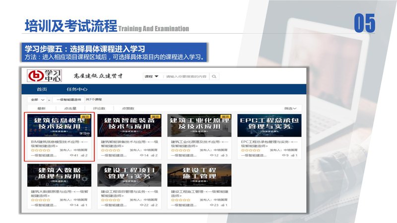Click like icon on EPC course
This screenshot has height=223, width=397.
point(293,155)
